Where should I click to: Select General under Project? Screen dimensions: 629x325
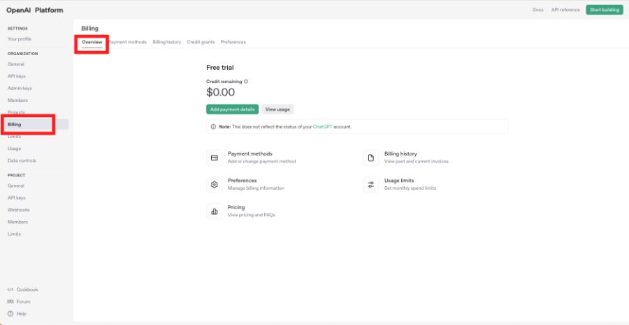point(15,186)
